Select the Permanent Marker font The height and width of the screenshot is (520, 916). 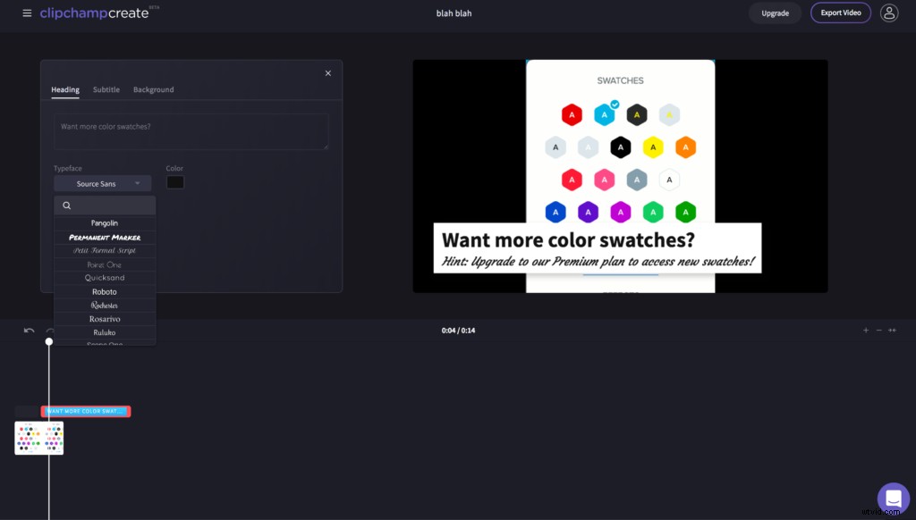pos(104,237)
